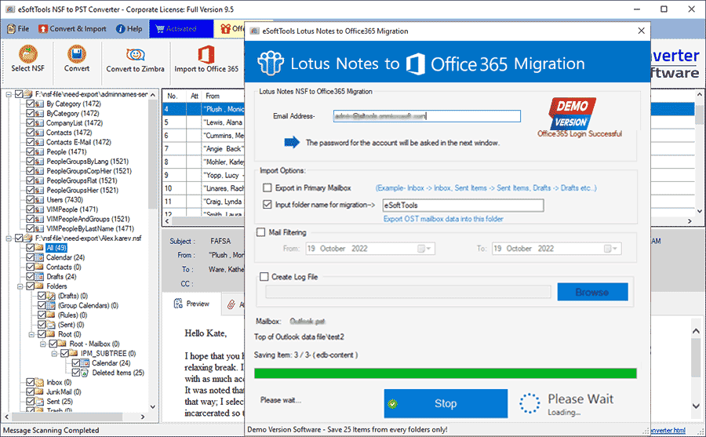Click the Lotus Notes logo in dialog banner
This screenshot has height=437, width=706.
pyautogui.click(x=271, y=63)
